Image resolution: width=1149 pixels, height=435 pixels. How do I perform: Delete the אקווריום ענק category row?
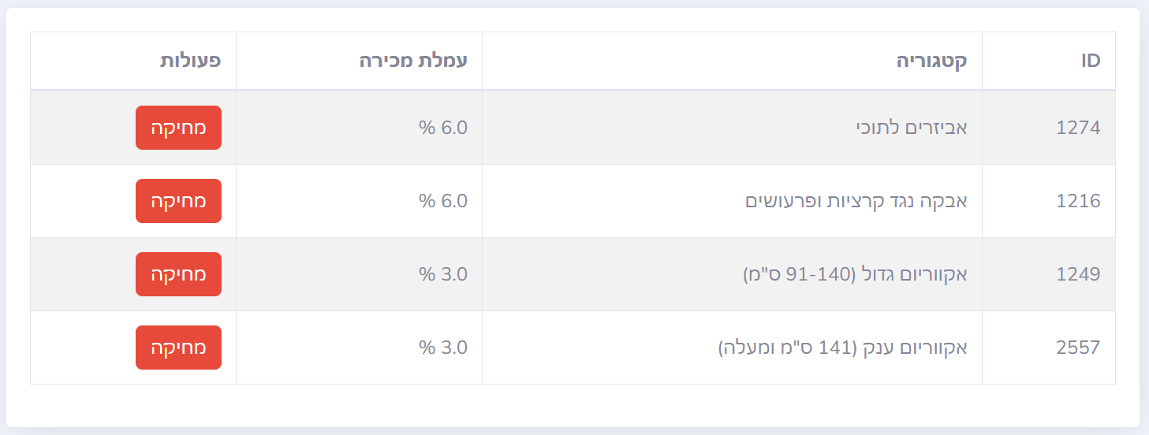pos(178,348)
